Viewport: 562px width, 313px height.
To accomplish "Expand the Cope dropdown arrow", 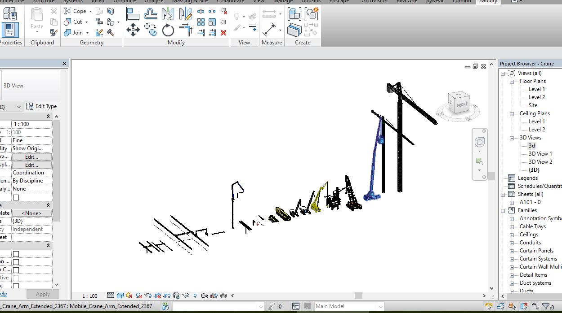I will tap(90, 11).
